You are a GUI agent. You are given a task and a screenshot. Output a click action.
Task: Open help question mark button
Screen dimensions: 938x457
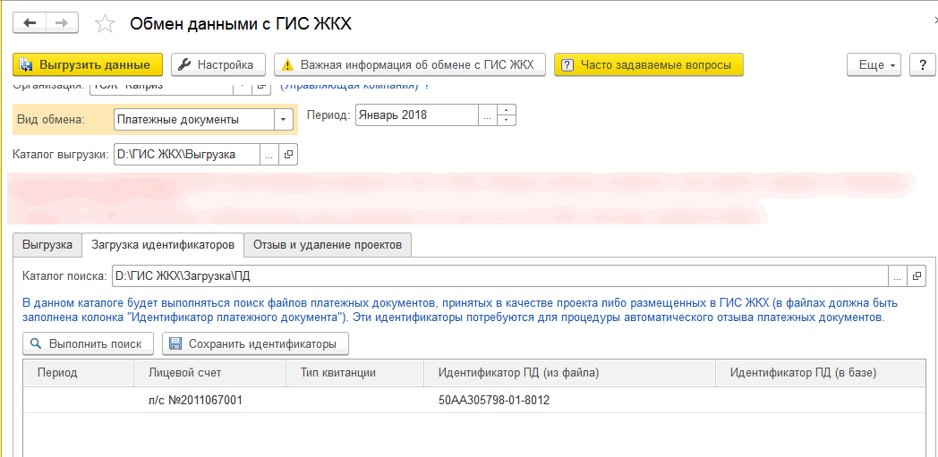click(922, 64)
